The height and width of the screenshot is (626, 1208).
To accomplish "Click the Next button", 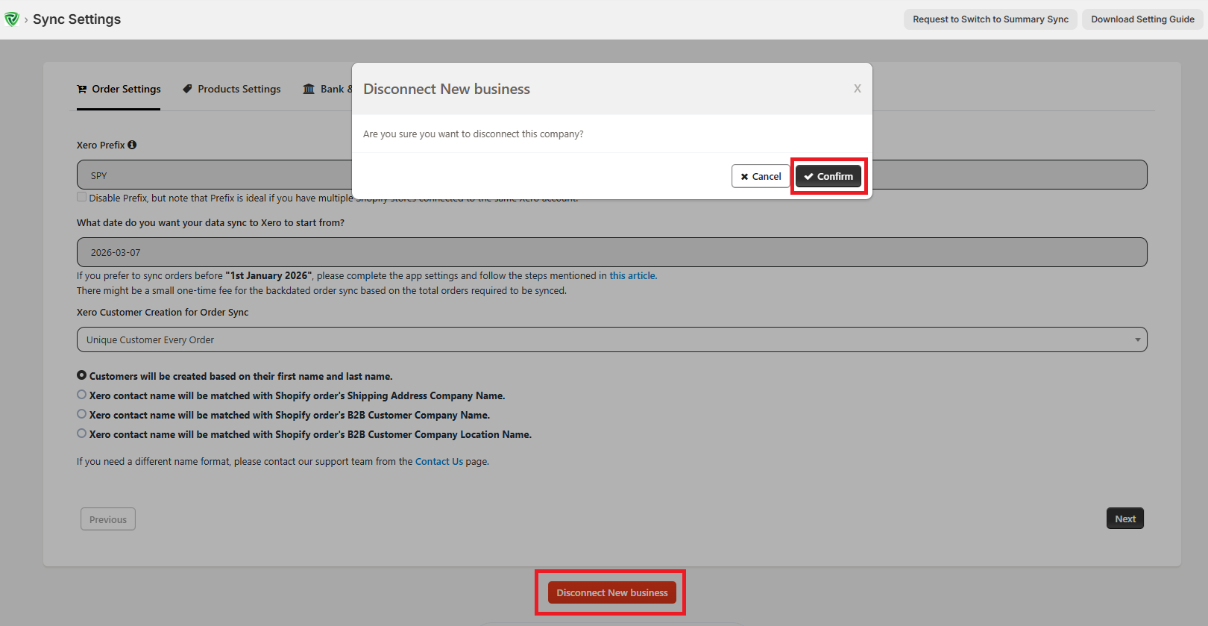I will (x=1124, y=519).
